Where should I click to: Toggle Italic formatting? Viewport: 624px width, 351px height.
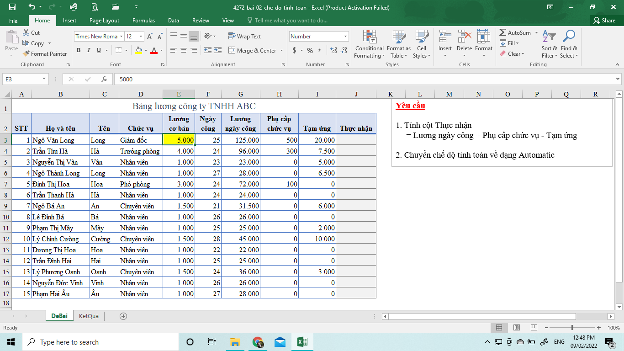(89, 51)
